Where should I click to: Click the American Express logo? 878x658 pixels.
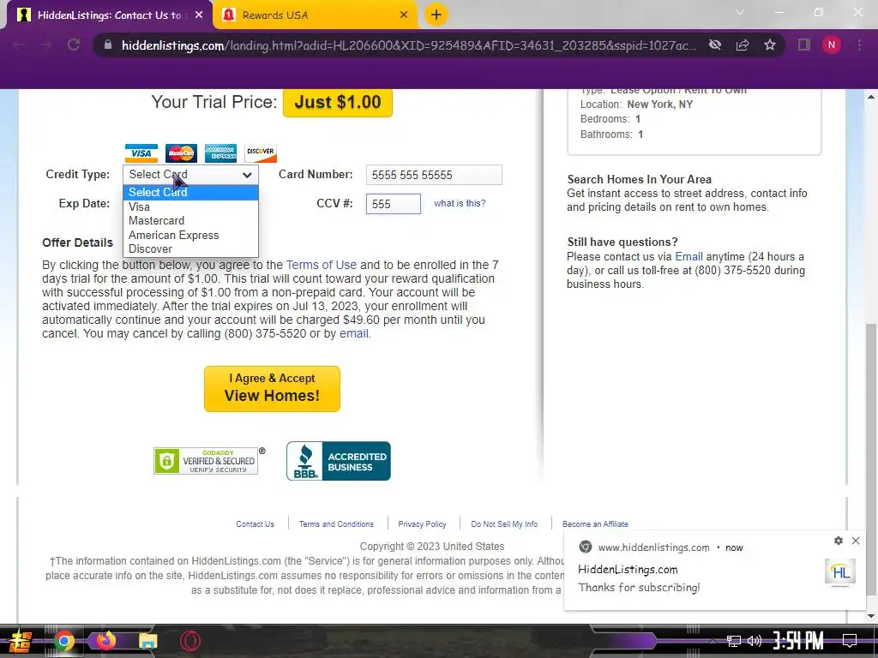point(220,153)
